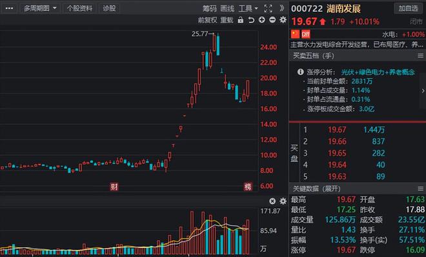Click the 重载 reload button

pos(227,20)
